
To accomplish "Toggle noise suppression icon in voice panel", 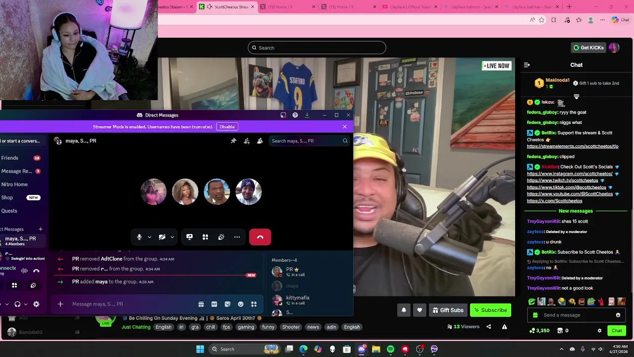I will (24, 271).
